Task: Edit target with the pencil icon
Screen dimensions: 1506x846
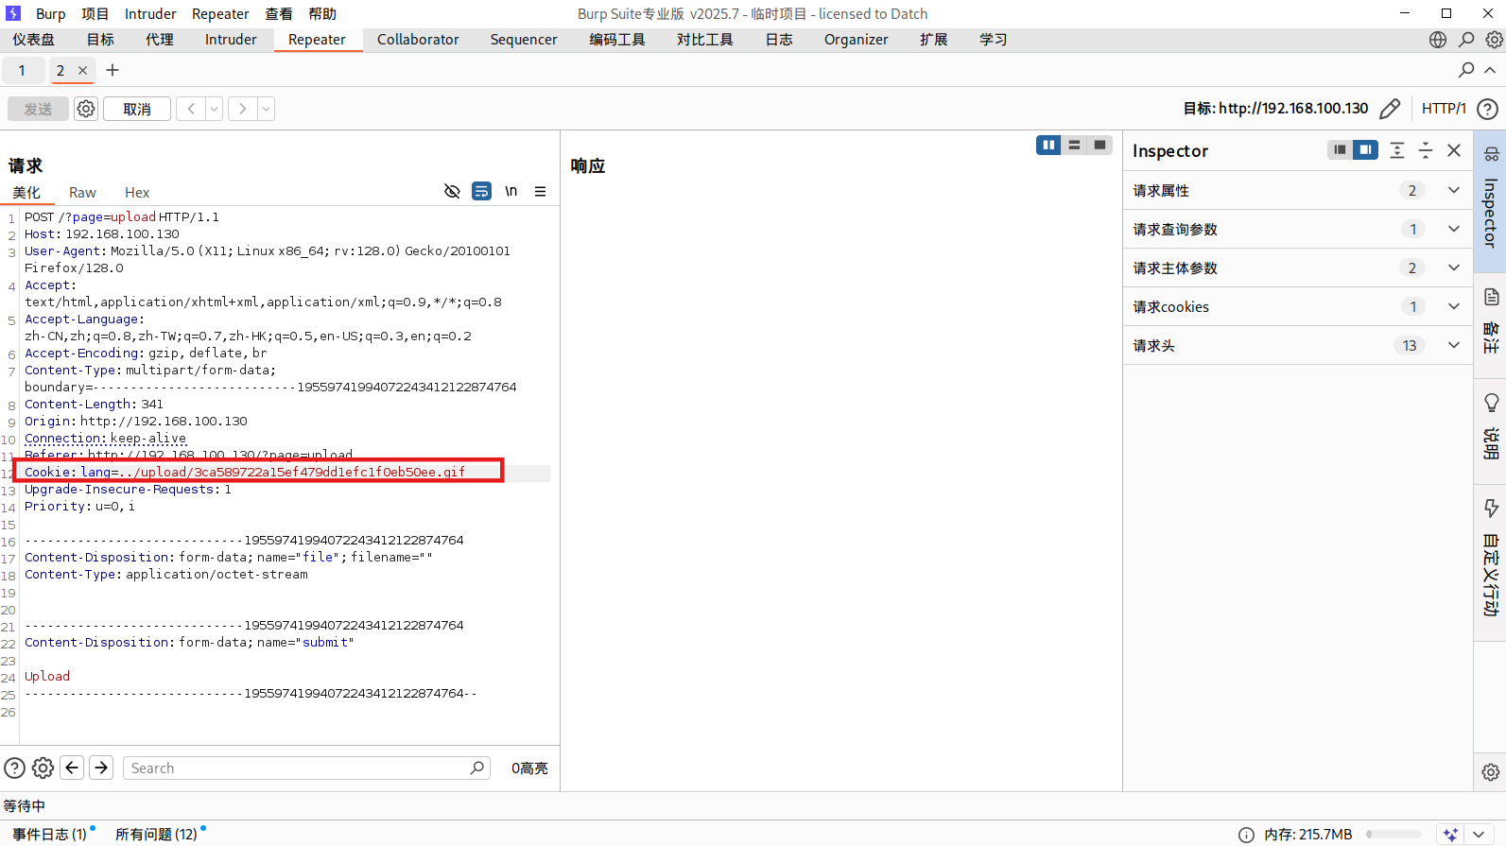Action: coord(1390,109)
